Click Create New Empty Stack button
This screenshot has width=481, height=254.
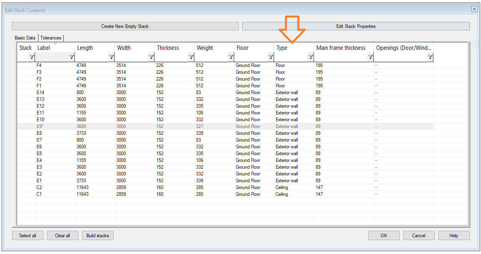tap(125, 26)
